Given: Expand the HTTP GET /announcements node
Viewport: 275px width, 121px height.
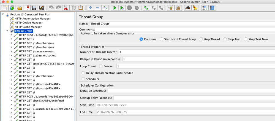Looking at the screenshot, I should (x=12, y=51).
